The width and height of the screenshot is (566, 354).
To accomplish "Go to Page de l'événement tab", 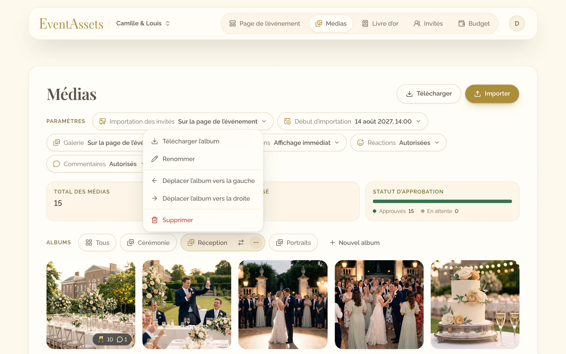I will coord(265,23).
